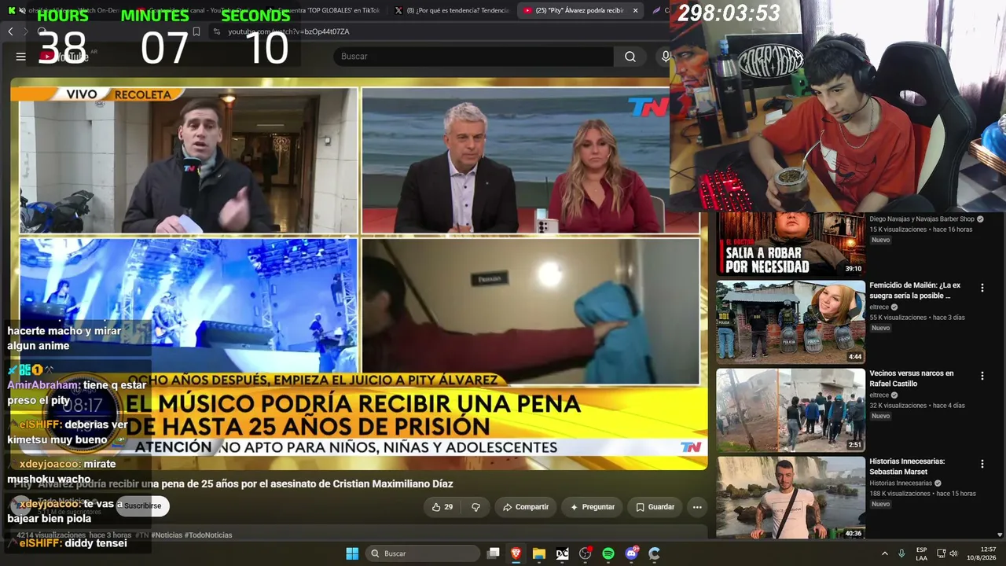Viewport: 1006px width, 566px height.
Task: Like the video with the thumbs-up button
Action: pyautogui.click(x=442, y=507)
